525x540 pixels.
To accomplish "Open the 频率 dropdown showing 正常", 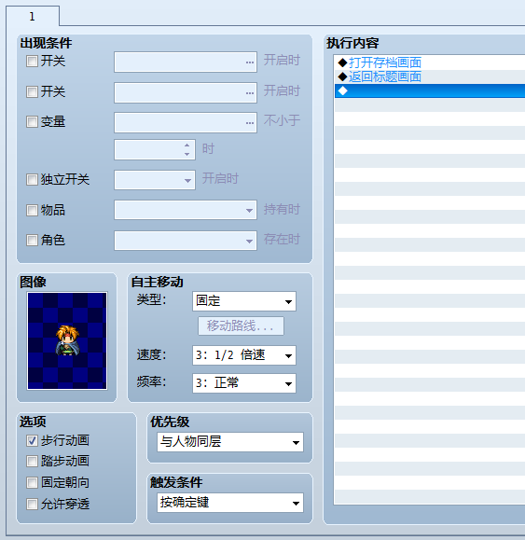I will [x=244, y=383].
